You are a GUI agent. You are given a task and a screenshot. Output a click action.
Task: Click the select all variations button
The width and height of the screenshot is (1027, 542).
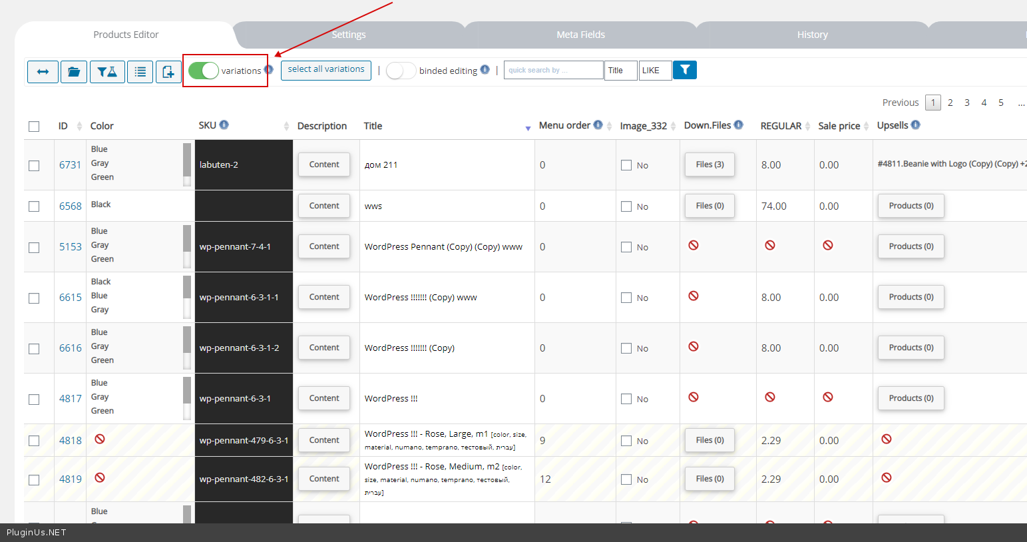coord(326,70)
